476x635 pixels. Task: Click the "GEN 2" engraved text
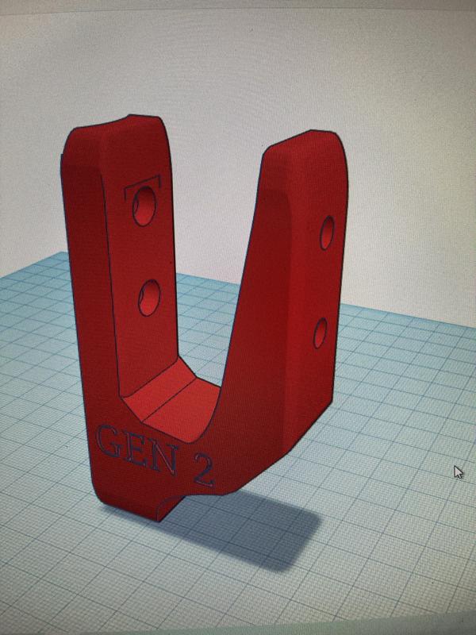(155, 455)
